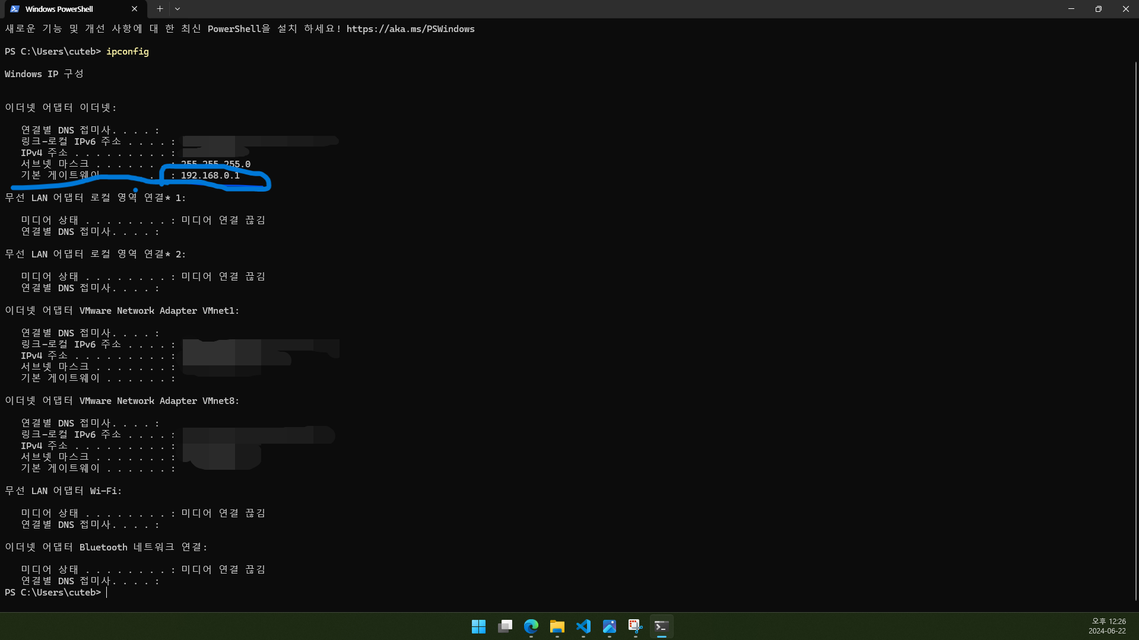Open Task View from the taskbar
This screenshot has height=640, width=1139.
[505, 626]
